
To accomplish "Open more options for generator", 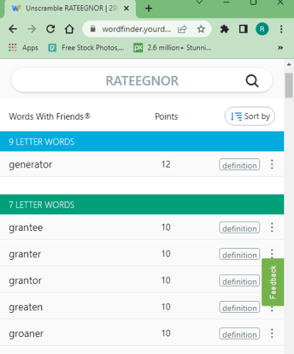I will 272,164.
